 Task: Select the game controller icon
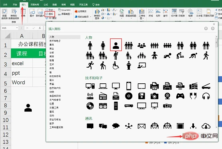(180, 96)
